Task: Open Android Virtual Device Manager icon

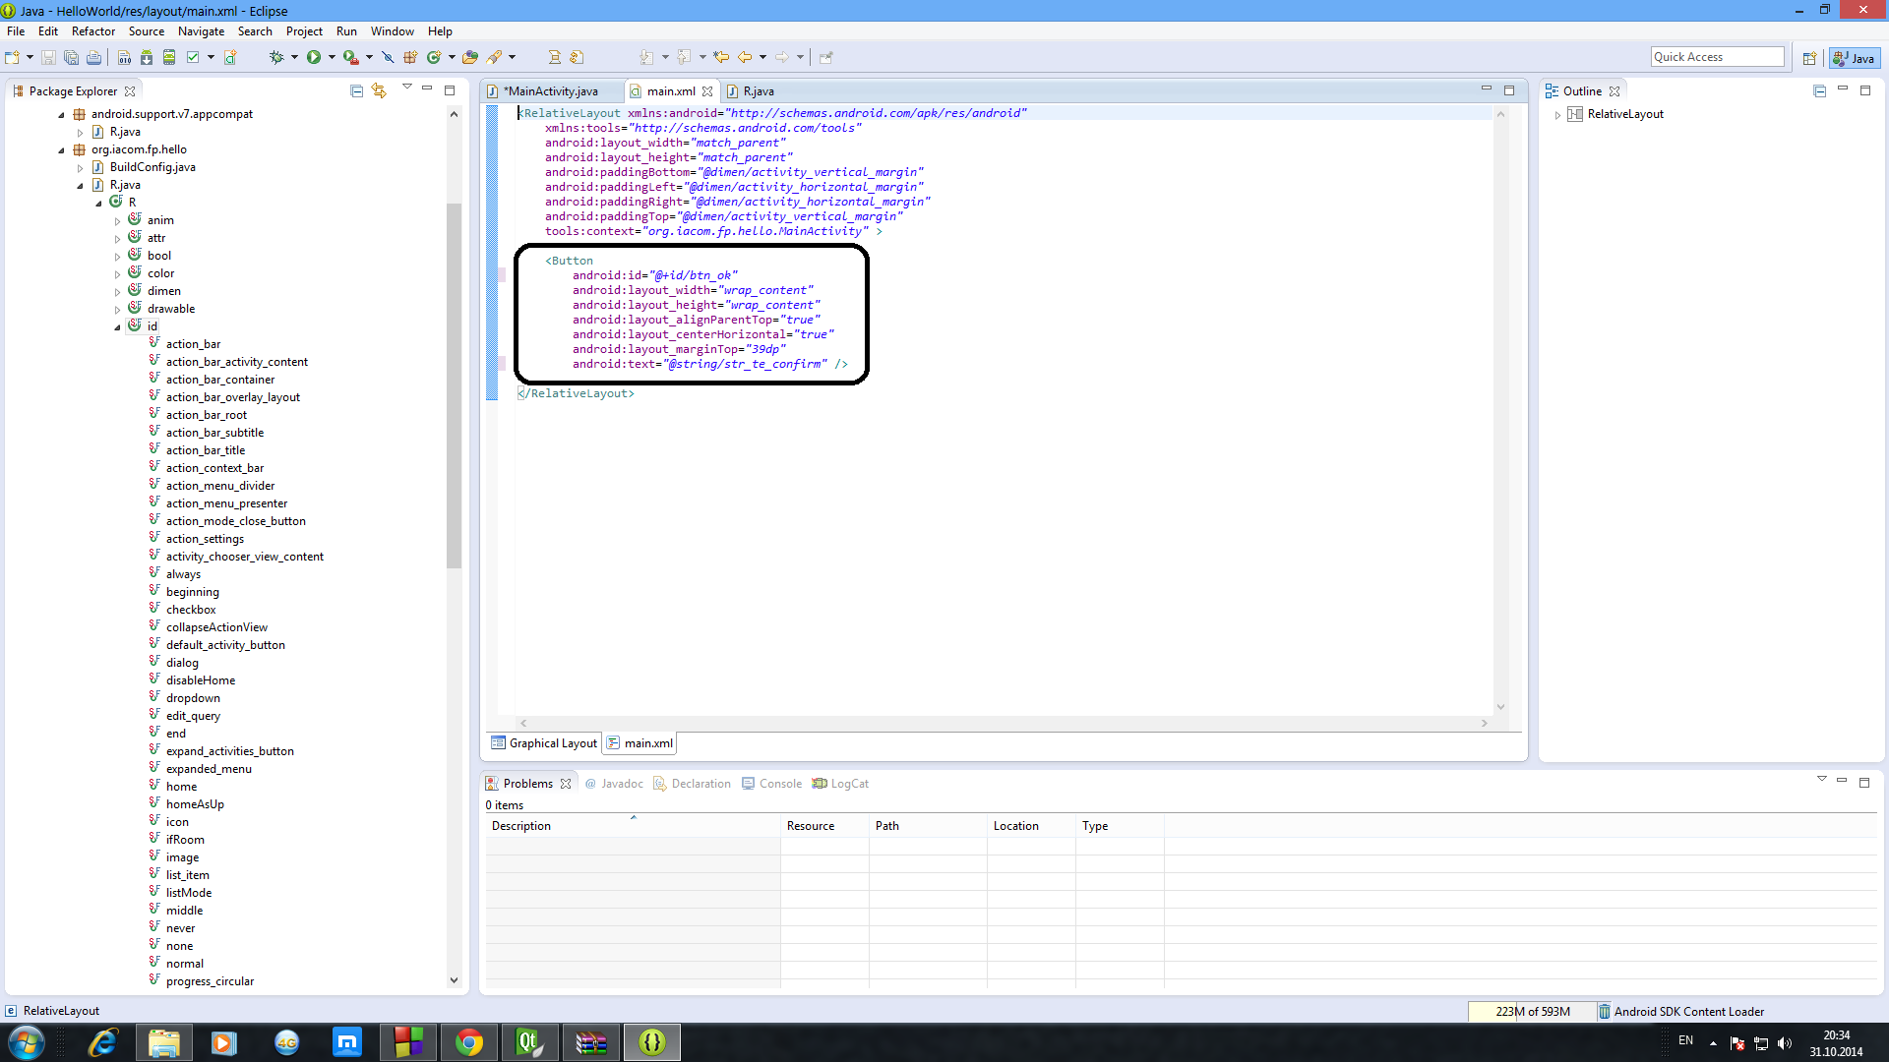Action: click(169, 57)
